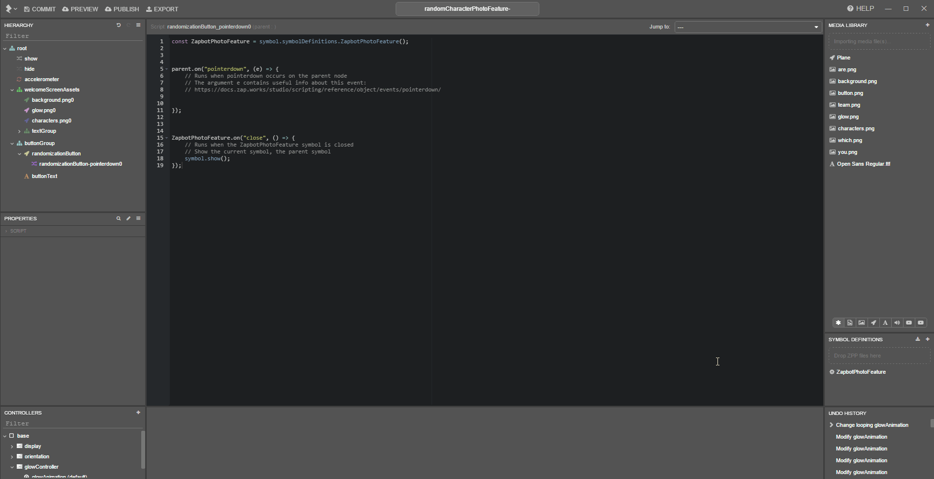The image size is (934, 479).
Task: Expand the display controller arrow
Action: 12,446
